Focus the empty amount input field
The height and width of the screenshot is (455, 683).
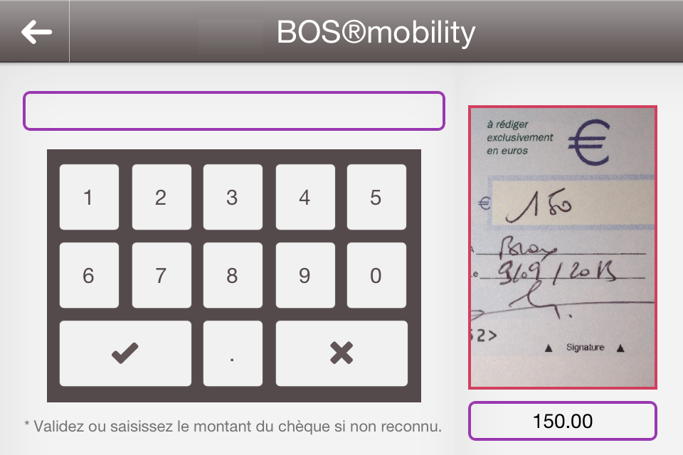233,111
